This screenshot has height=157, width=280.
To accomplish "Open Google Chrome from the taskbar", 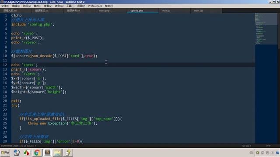I will (37, 153).
